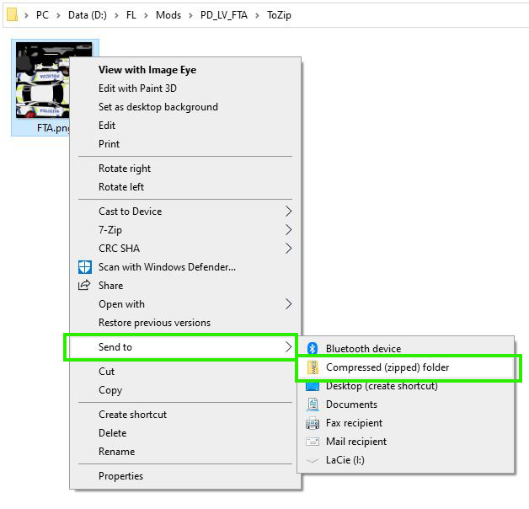529x509 pixels.
Task: Open breadcrumb chevron after Data (D:)
Action: 116,15
